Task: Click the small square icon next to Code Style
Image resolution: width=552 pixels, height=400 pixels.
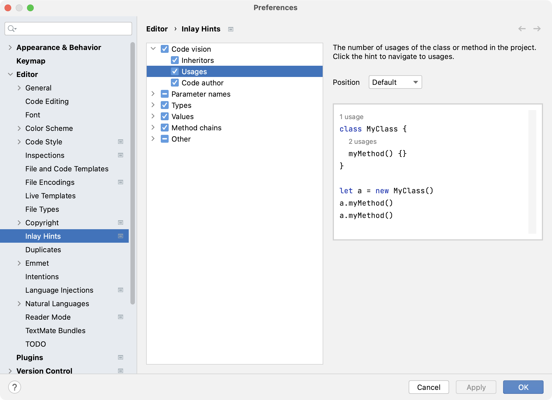Action: pyautogui.click(x=121, y=142)
